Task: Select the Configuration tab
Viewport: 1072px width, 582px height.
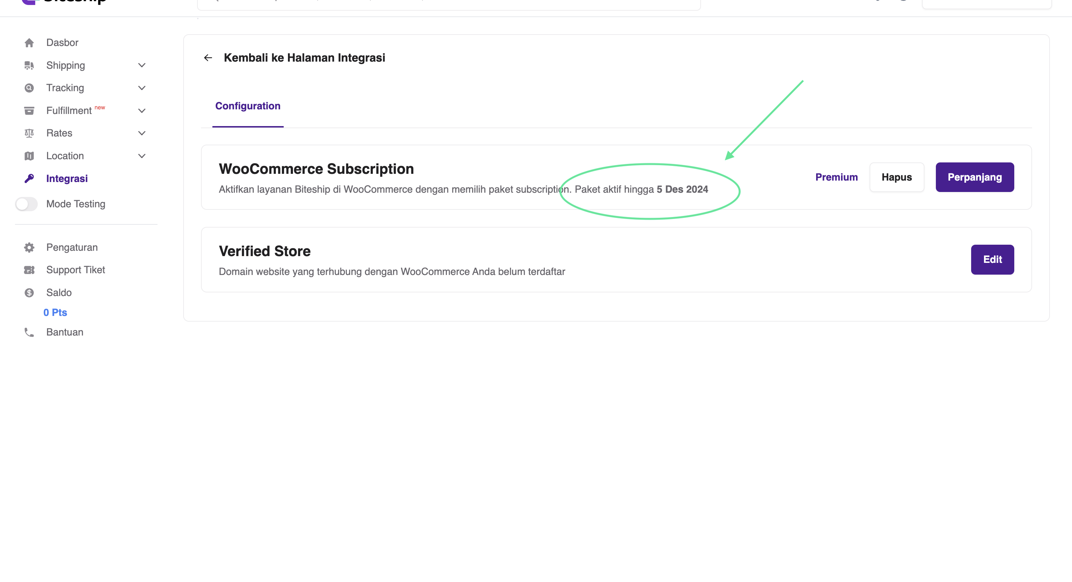Action: point(248,106)
